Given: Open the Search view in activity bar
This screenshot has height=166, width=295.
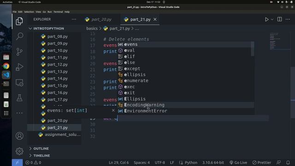Looking at the screenshot, I should 19,36.
